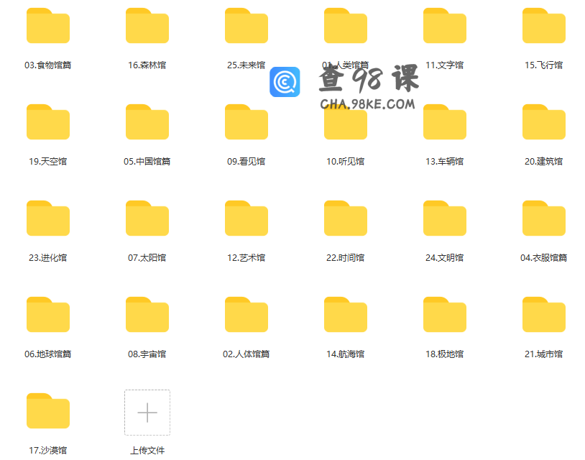Screen dimensions: 585x460
Task: Open the 05.中国馆篇 folder
Action: click(x=147, y=122)
